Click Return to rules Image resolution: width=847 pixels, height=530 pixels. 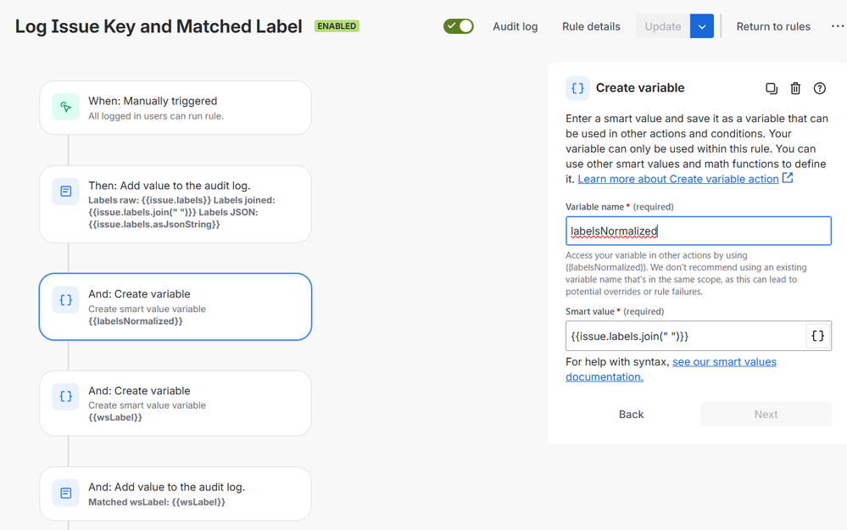coord(773,26)
